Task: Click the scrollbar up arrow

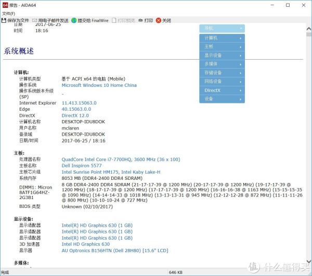Action: [309, 29]
